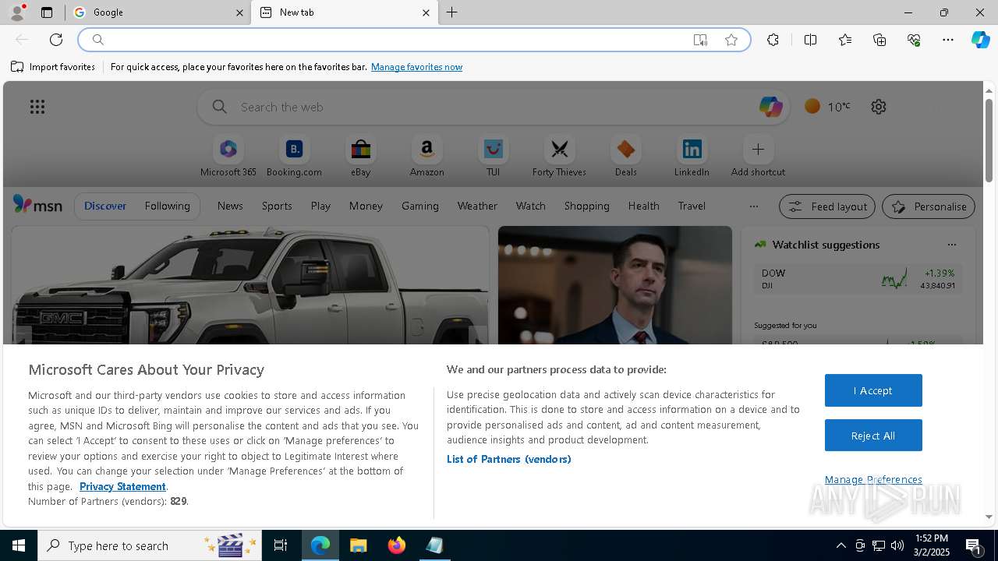Show the weather showing 10°C

[x=828, y=107]
